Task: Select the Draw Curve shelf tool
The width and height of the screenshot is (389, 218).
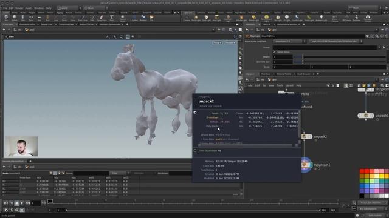Action: pos(83,18)
